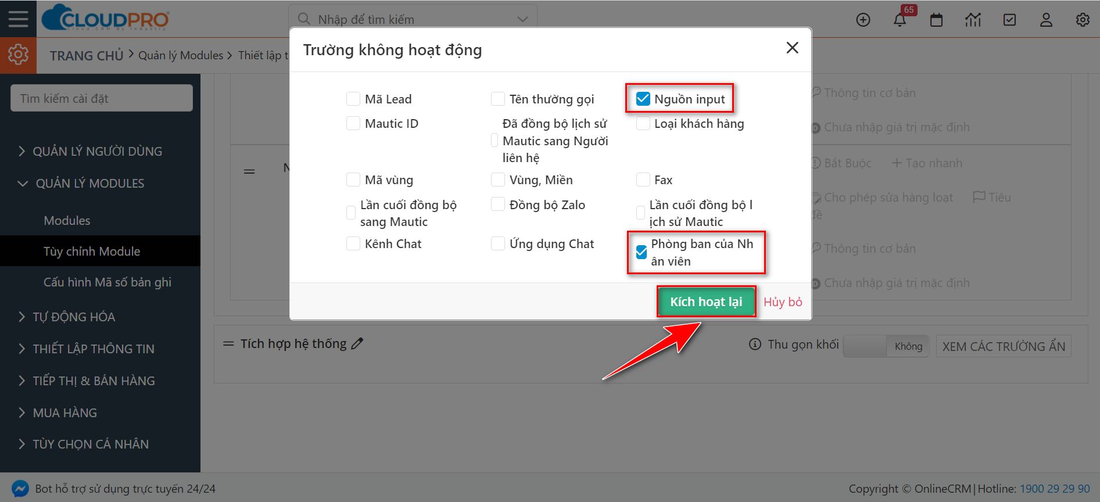Focus the Nhập để tìm kiếm search box
1100x502 pixels.
pos(413,19)
